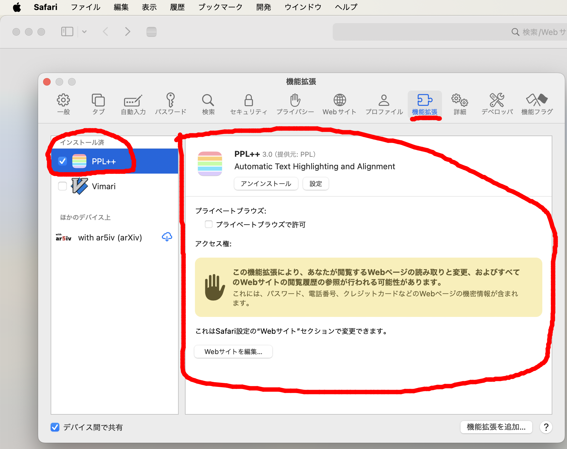567x449 pixels.
Task: Open the プライバシー (Privacy) settings tab
Action: (x=295, y=104)
